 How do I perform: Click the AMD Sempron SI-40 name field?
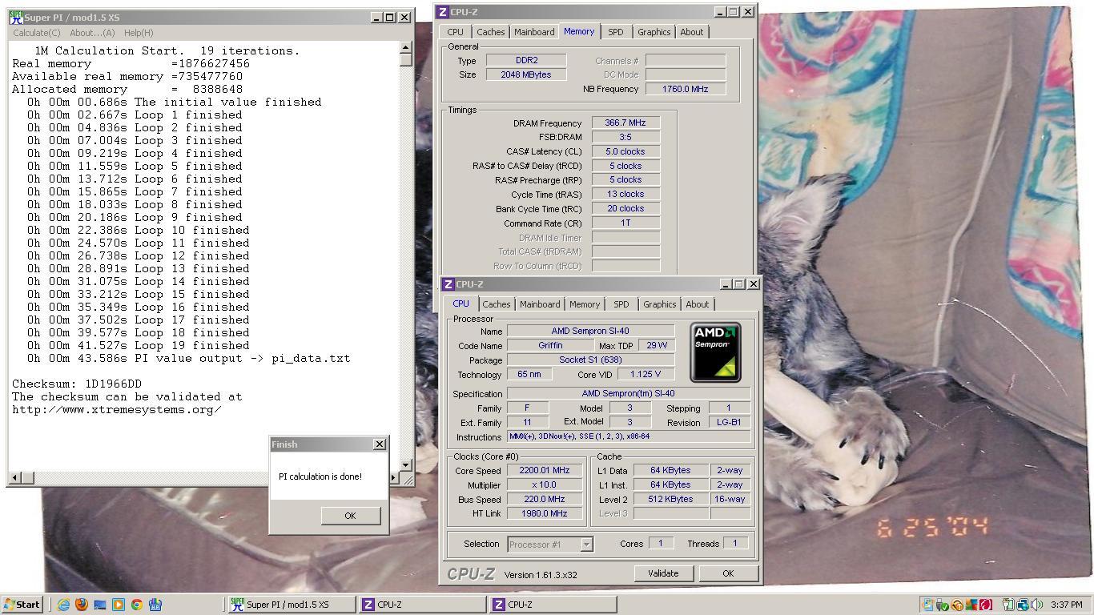click(x=590, y=332)
